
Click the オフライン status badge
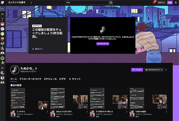37,26
